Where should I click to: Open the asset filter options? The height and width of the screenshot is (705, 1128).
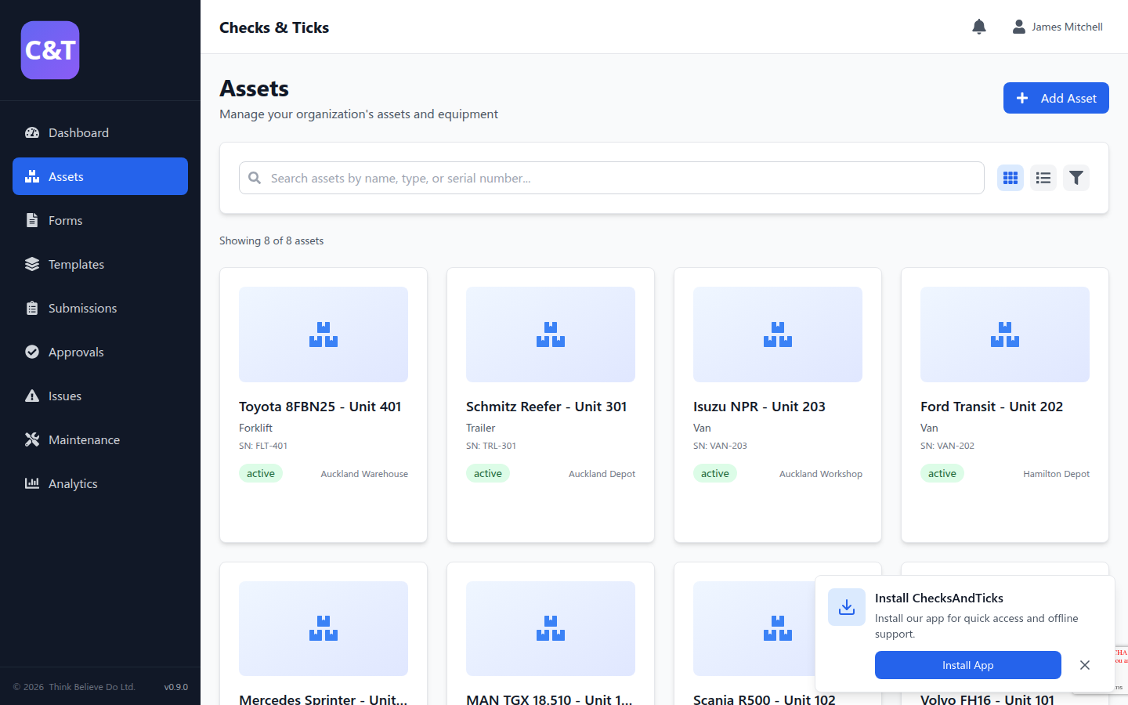tap(1076, 178)
